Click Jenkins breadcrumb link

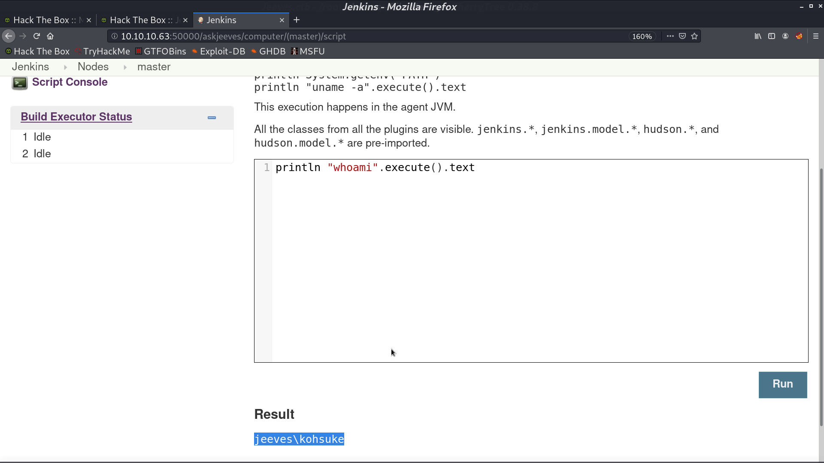[30, 67]
